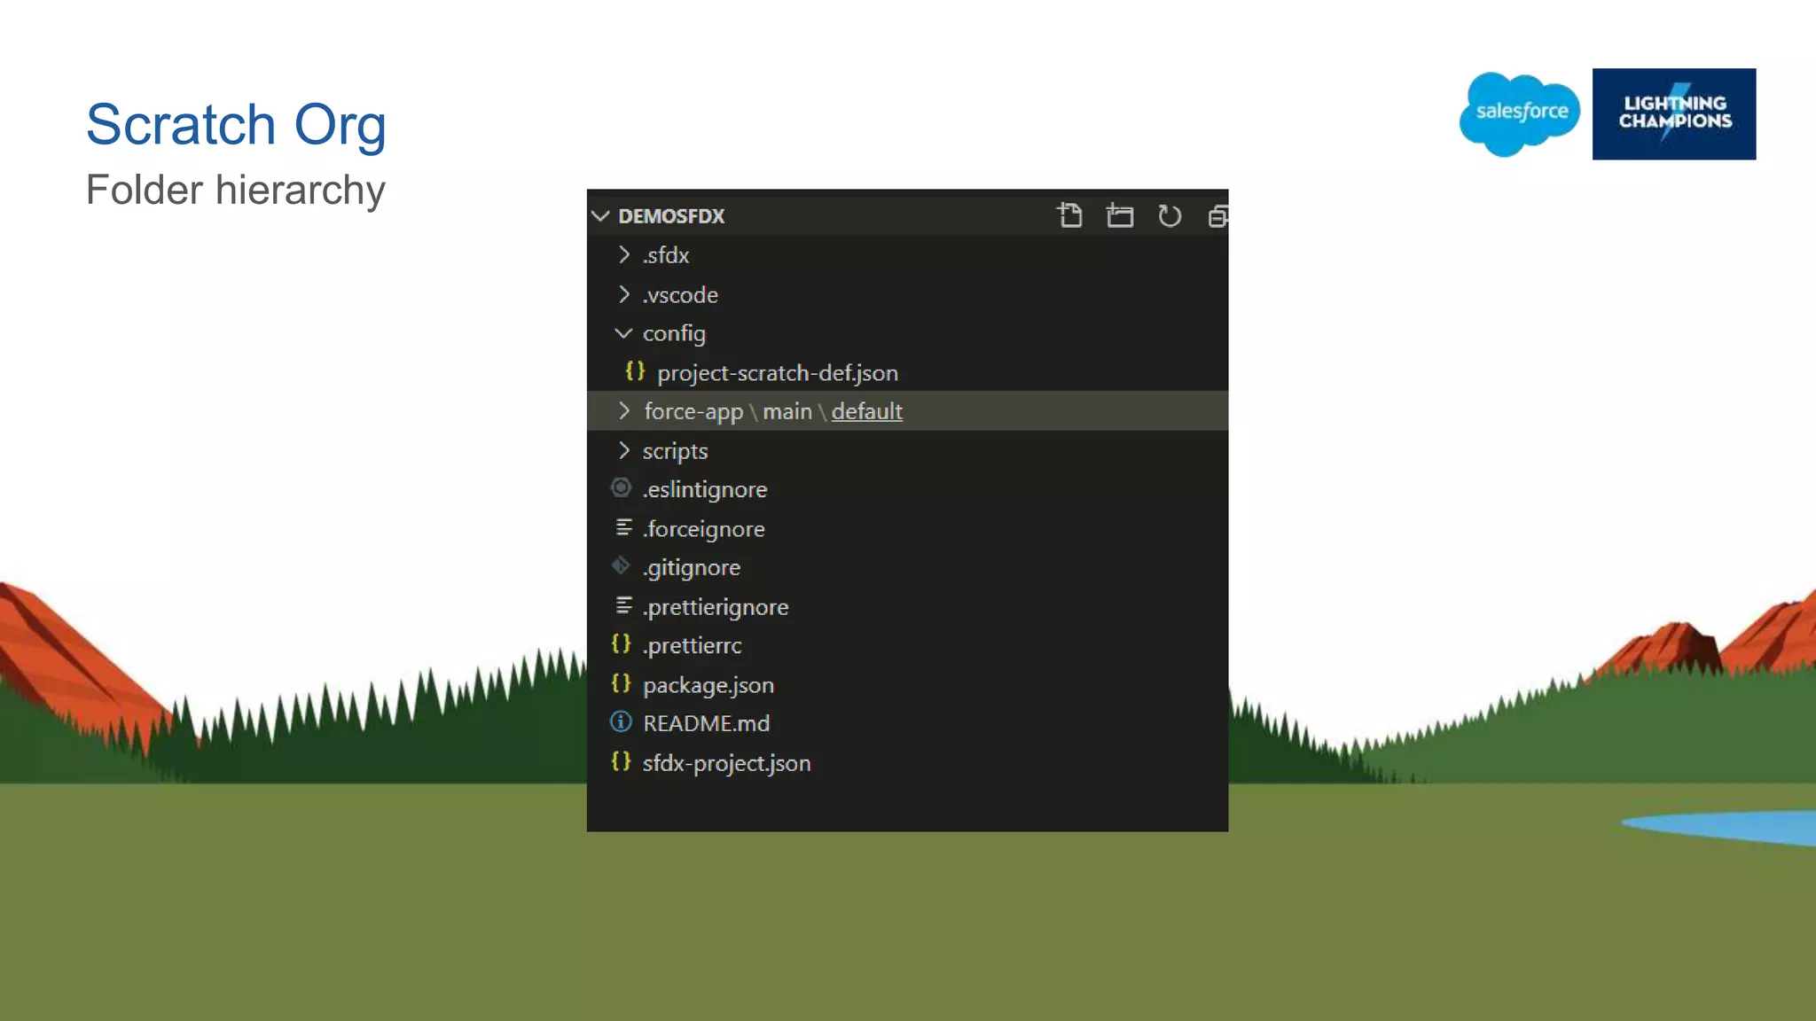Open the .forceignore file
This screenshot has height=1021, width=1816.
point(703,529)
